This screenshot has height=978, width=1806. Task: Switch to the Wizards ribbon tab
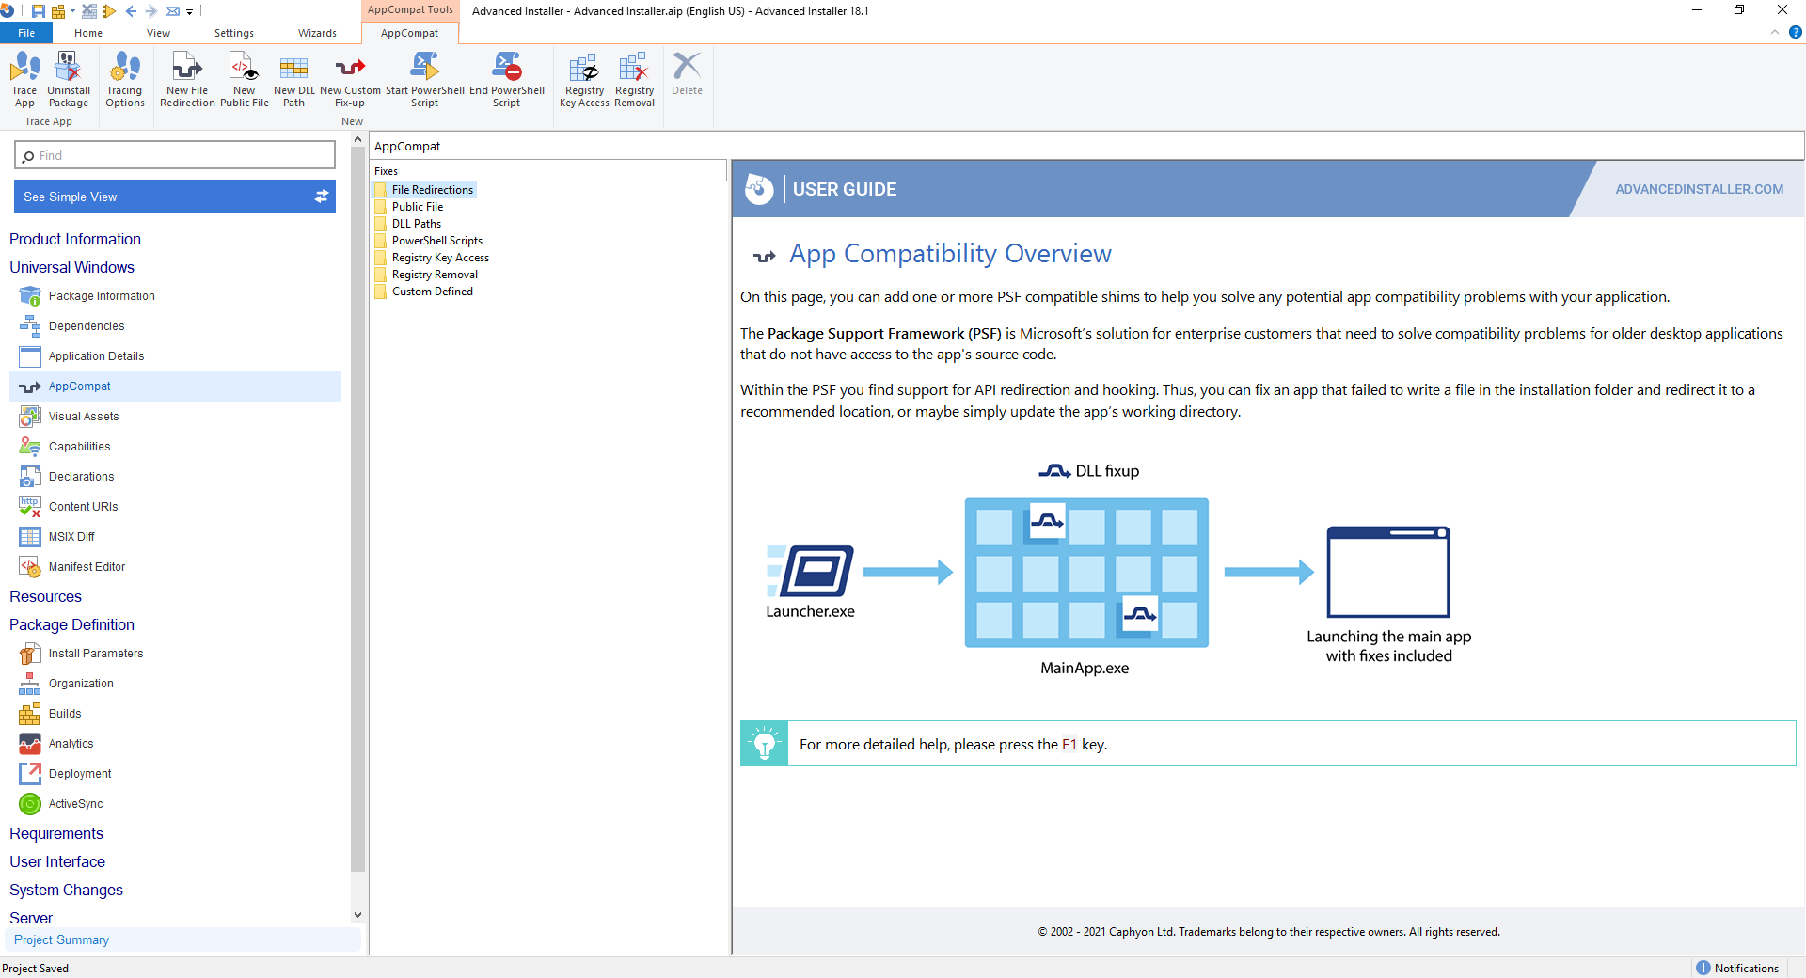(x=317, y=32)
